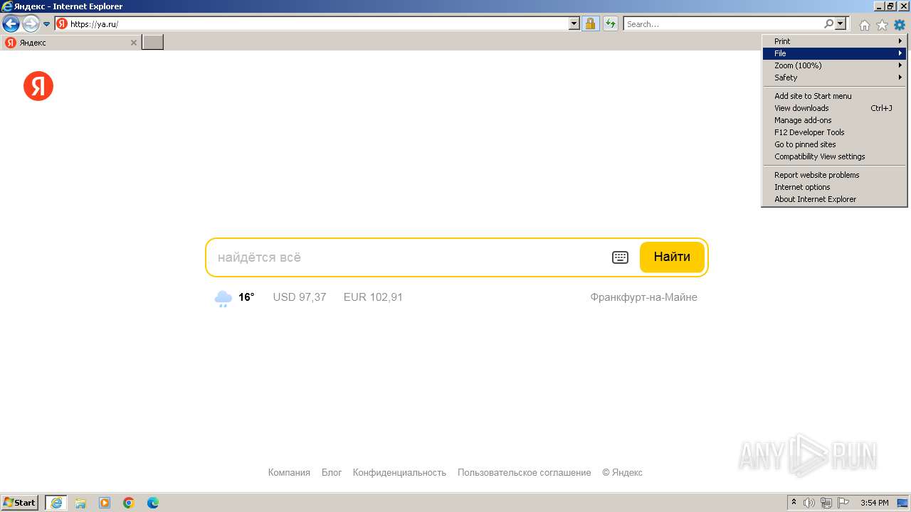
Task: Open the search provider dropdown arrow
Action: 841,23
